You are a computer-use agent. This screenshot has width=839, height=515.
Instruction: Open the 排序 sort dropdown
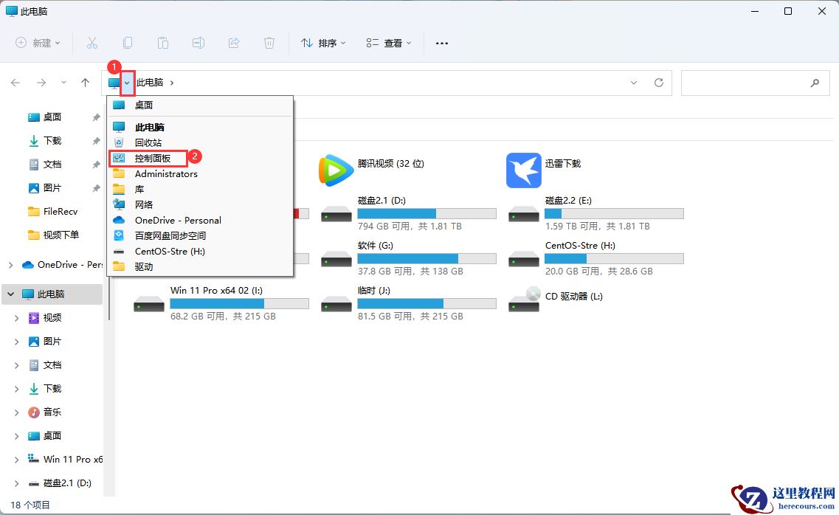322,43
